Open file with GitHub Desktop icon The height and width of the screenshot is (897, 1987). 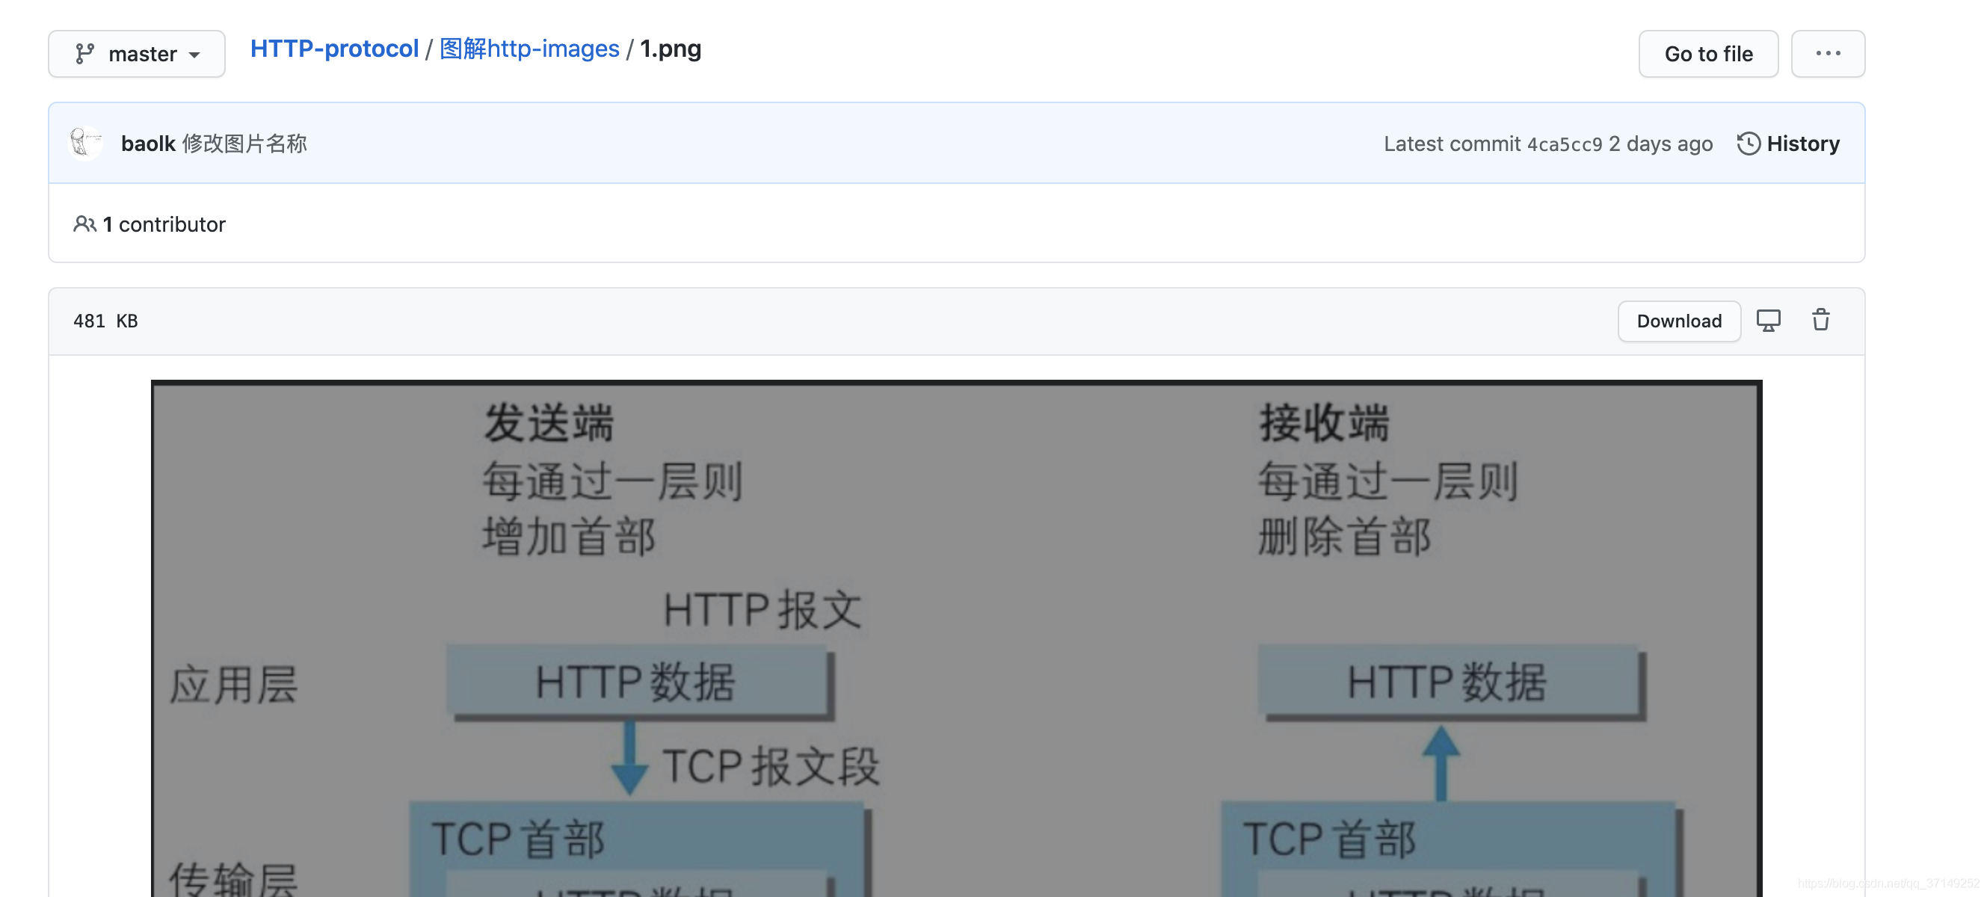1768,320
